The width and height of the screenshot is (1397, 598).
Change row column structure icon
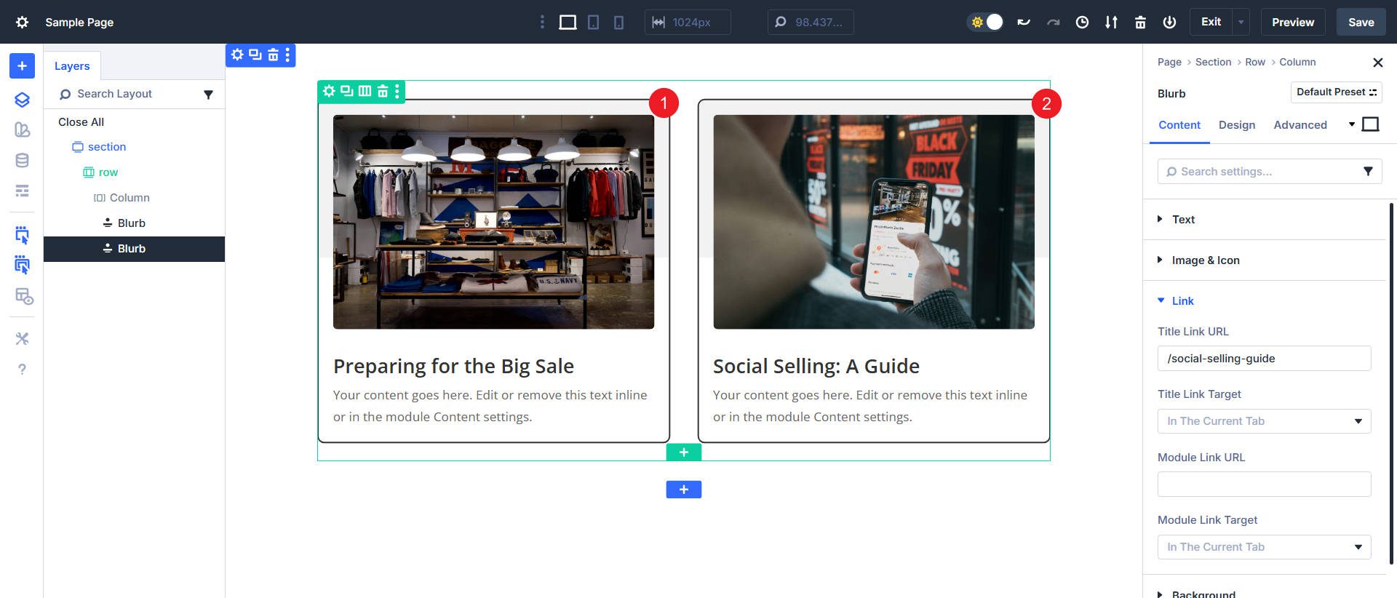click(x=365, y=91)
